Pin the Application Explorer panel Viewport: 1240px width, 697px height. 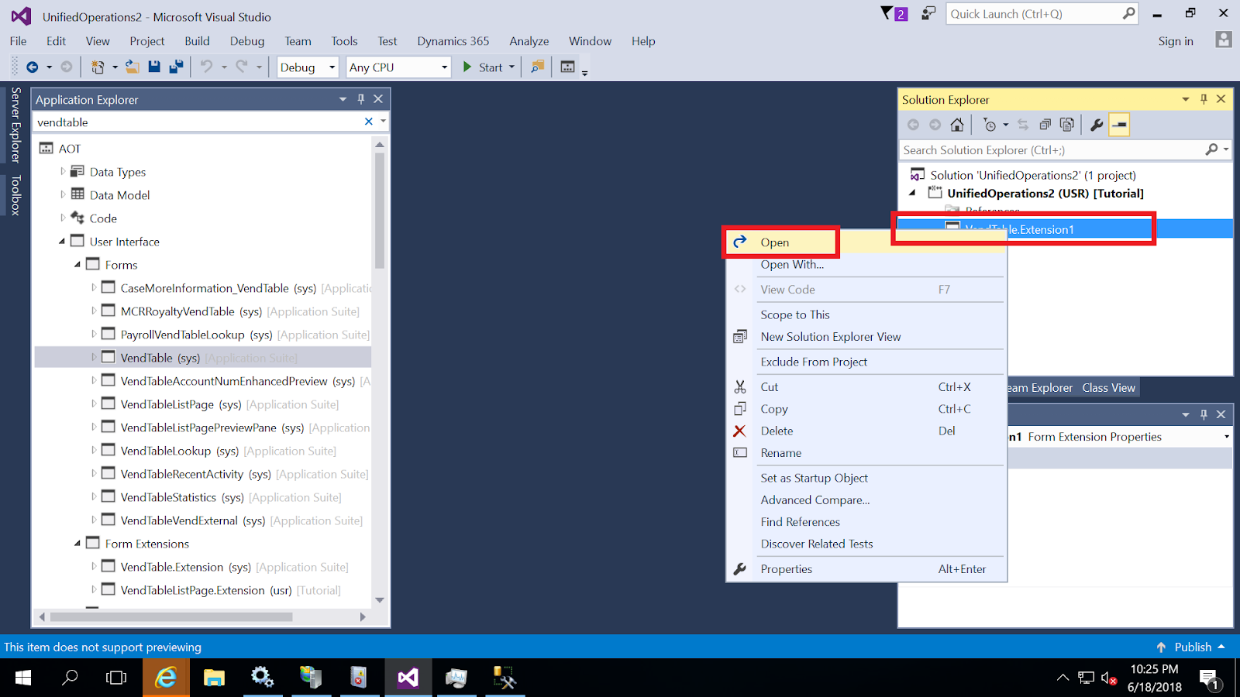(360, 99)
